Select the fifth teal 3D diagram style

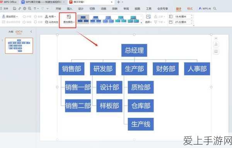point(133,19)
